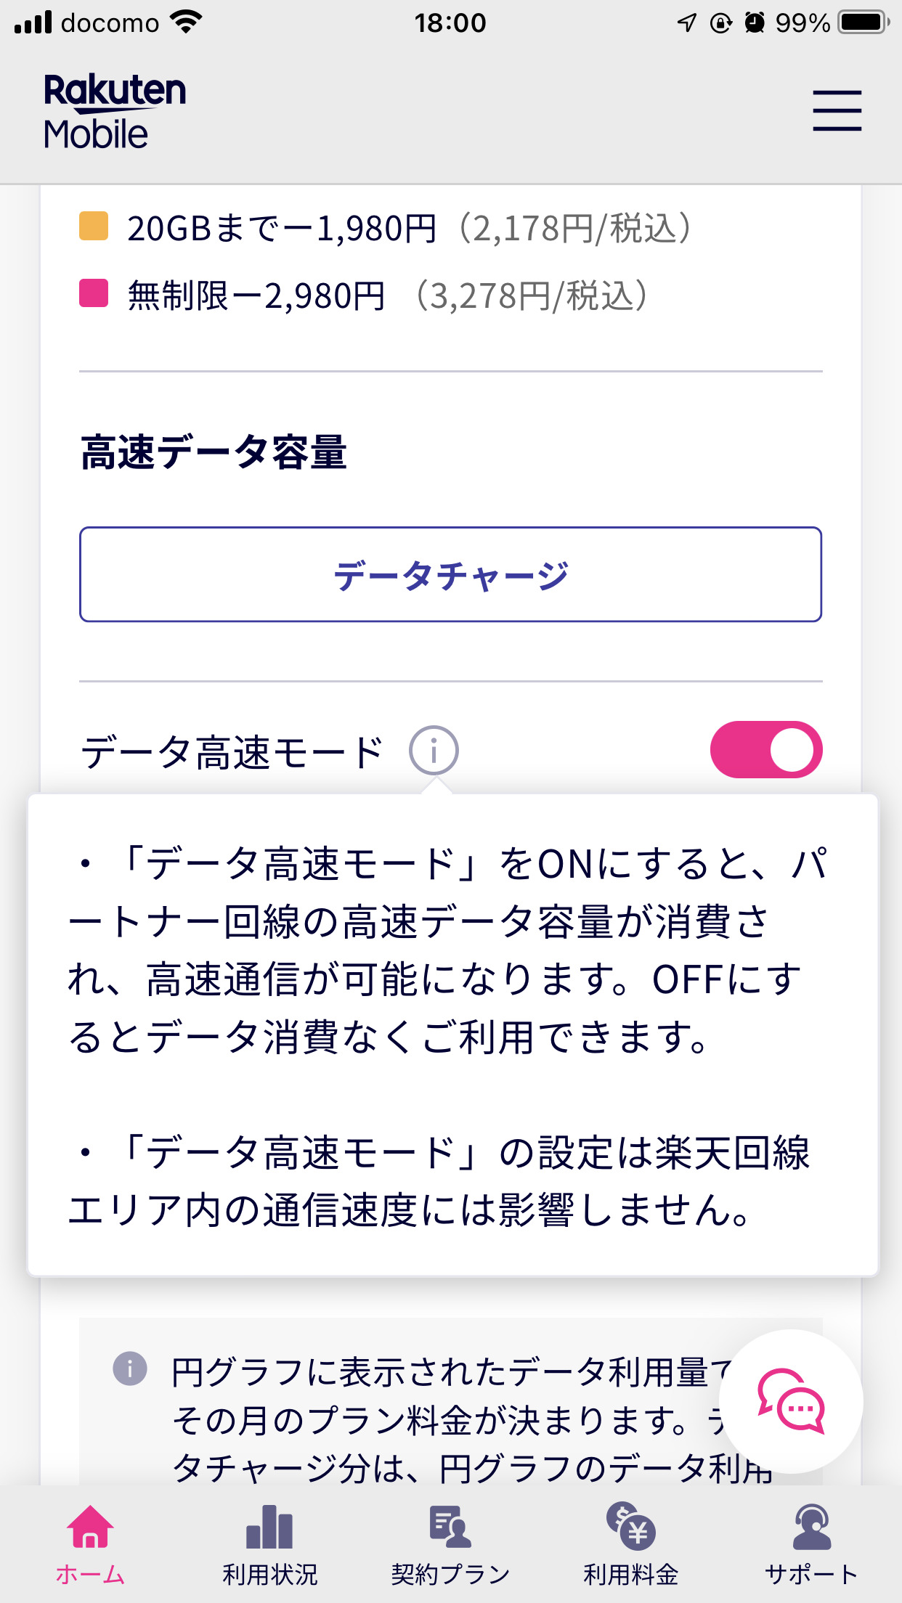Select the 利用料金 tab label
The height and width of the screenshot is (1603, 902).
tap(630, 1574)
